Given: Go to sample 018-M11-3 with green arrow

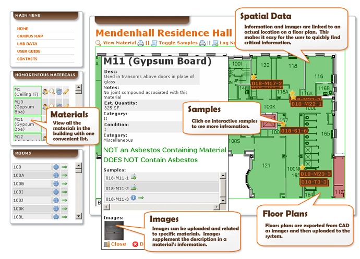Looking at the screenshot, I should 141,198.
